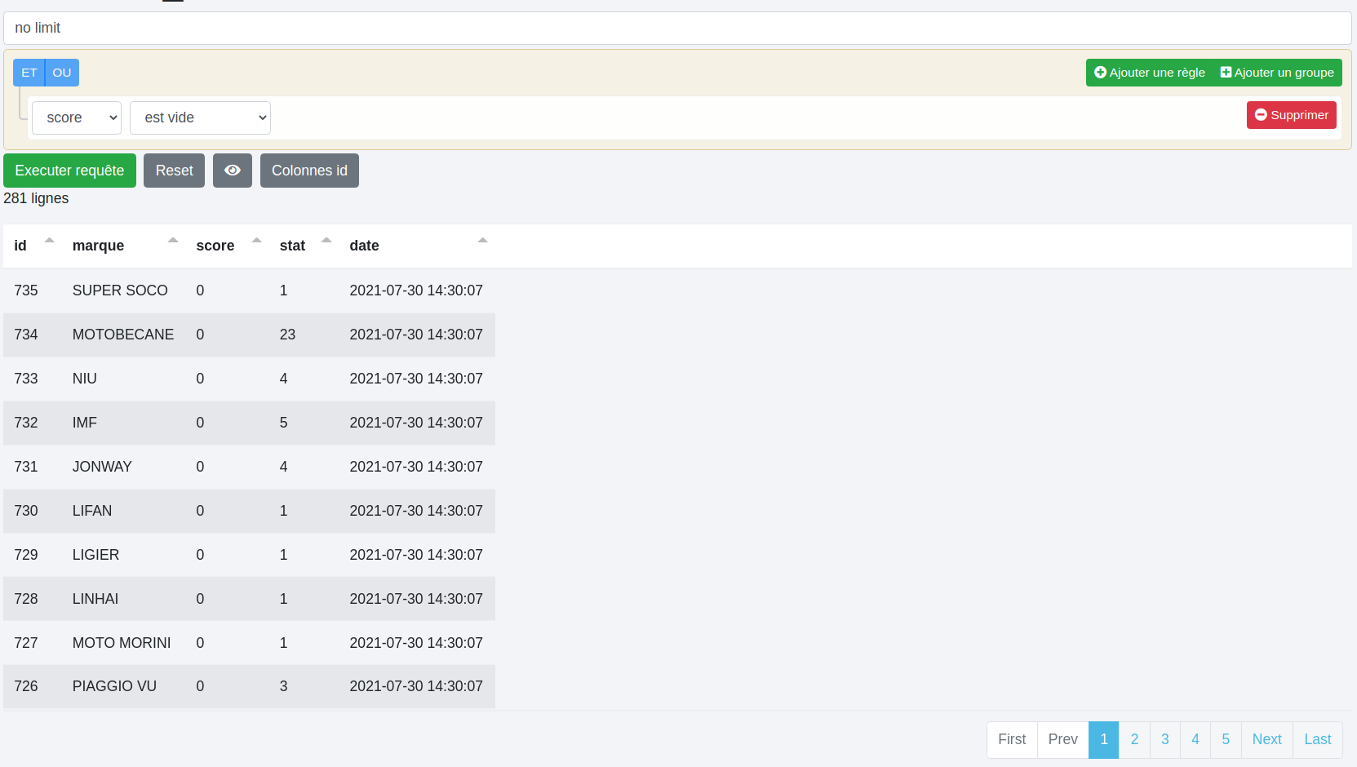Click the eye icon preview button
Screen dimensions: 1357x767
233,171
